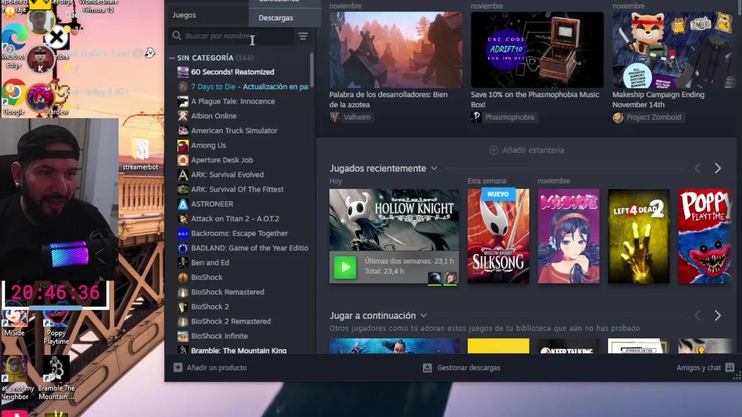Expand the Jugar a continuación dropdown
The height and width of the screenshot is (417, 742).
423,316
